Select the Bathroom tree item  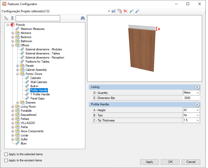pos(26,41)
